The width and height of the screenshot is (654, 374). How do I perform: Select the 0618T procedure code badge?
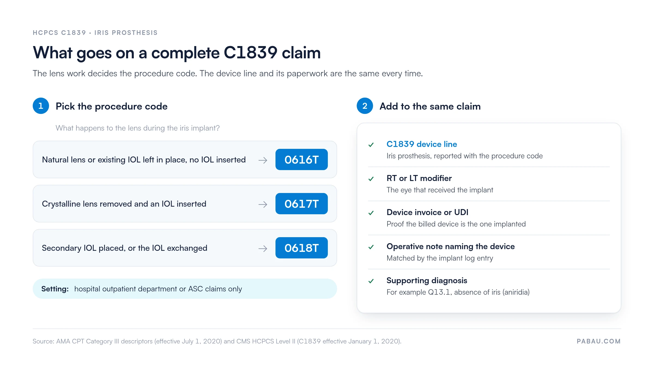coord(301,248)
